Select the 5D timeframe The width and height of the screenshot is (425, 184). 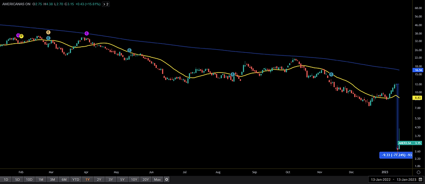(x=17, y=179)
